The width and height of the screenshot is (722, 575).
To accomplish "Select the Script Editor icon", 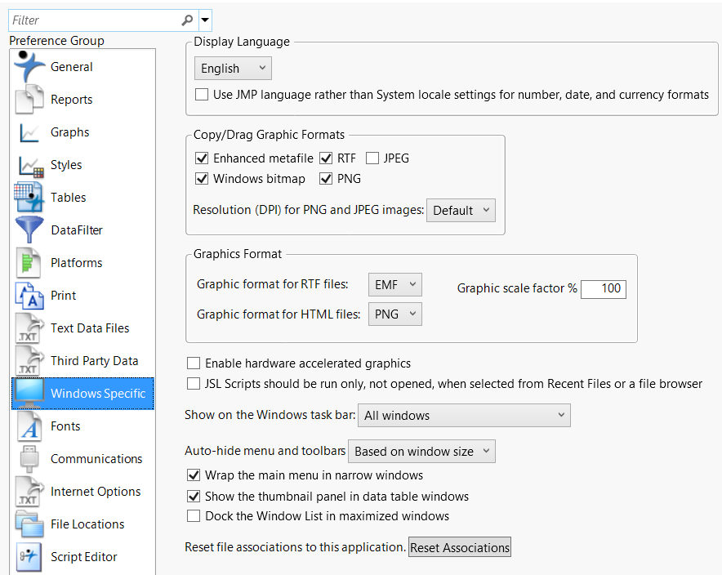I will pos(29,557).
